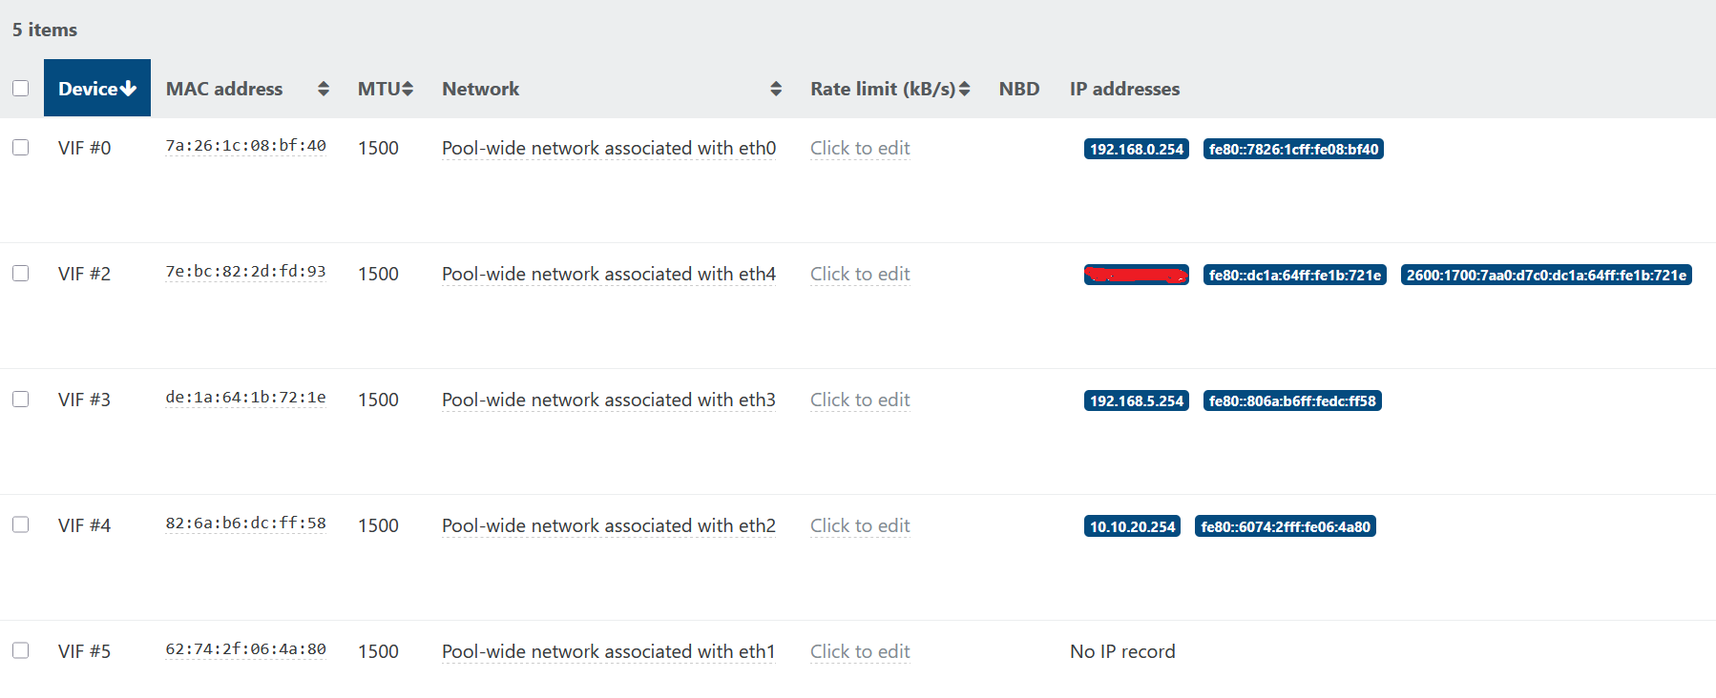This screenshot has width=1716, height=698.
Task: Select the VIF #3 row checkbox
Action: tap(20, 400)
